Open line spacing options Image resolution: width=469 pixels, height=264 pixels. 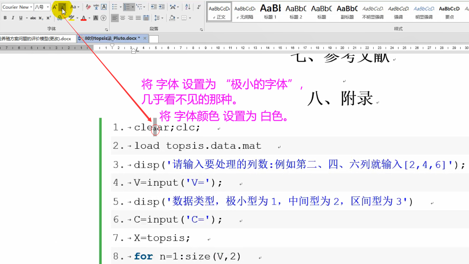pos(157,18)
